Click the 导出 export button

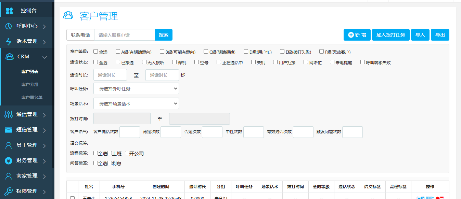(440, 34)
